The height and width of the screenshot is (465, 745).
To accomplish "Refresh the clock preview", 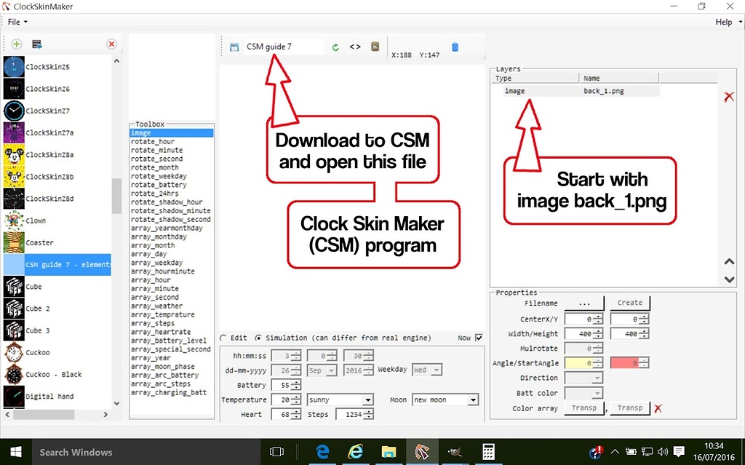I will 335,46.
